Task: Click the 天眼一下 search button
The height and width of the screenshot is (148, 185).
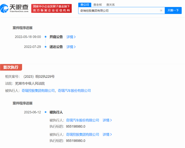Action: pos(173,10)
